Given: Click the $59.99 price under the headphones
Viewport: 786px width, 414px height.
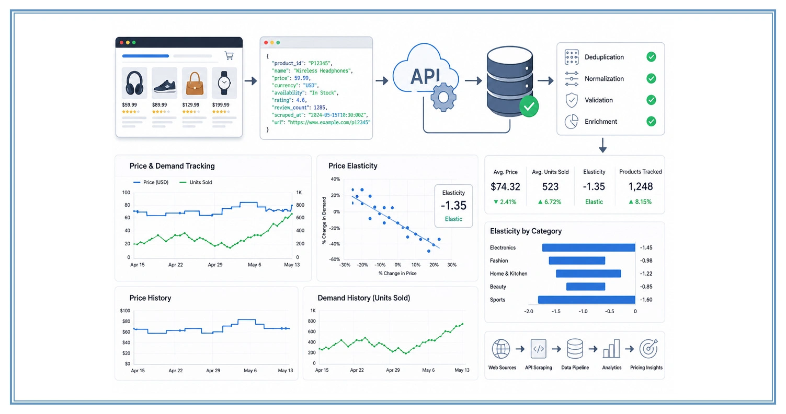Looking at the screenshot, I should 129,105.
